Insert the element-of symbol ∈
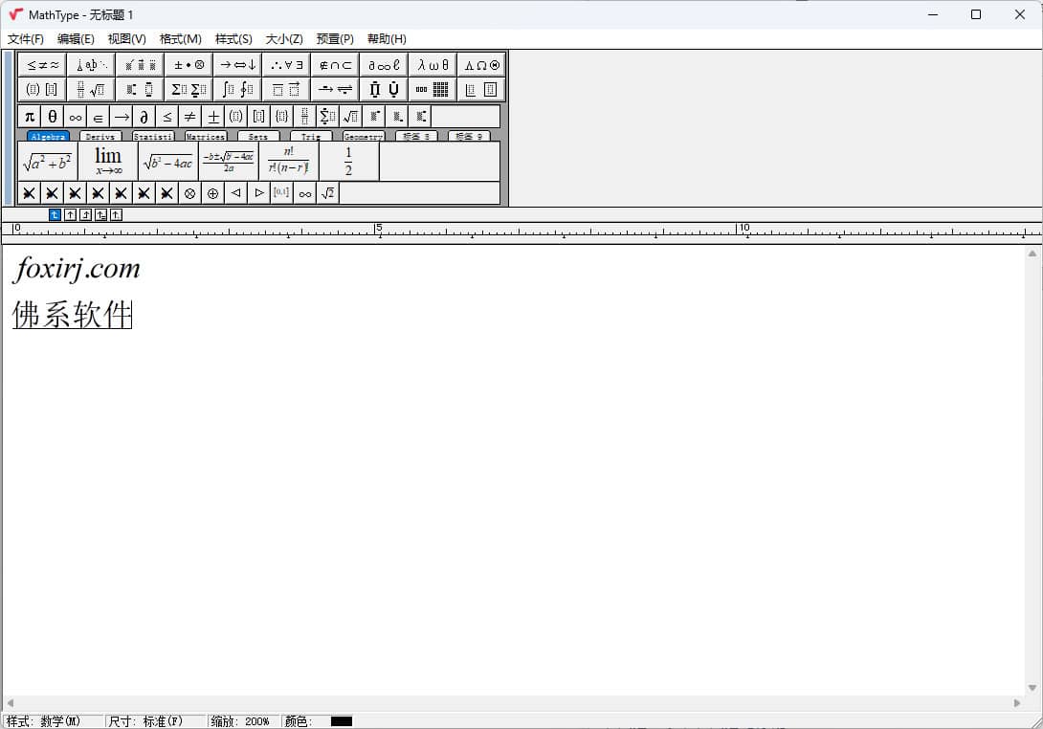Screen dimensions: 1043x729 click(98, 117)
